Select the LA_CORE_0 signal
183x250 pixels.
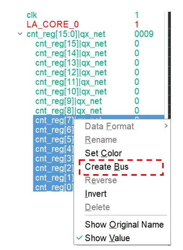click(x=53, y=24)
